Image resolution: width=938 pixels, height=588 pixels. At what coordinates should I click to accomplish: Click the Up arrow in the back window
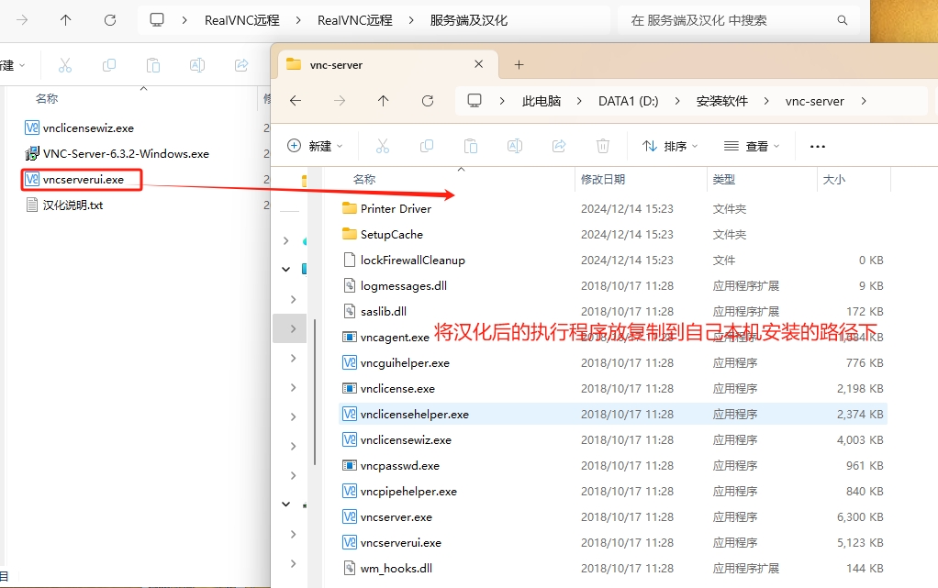[x=66, y=20]
